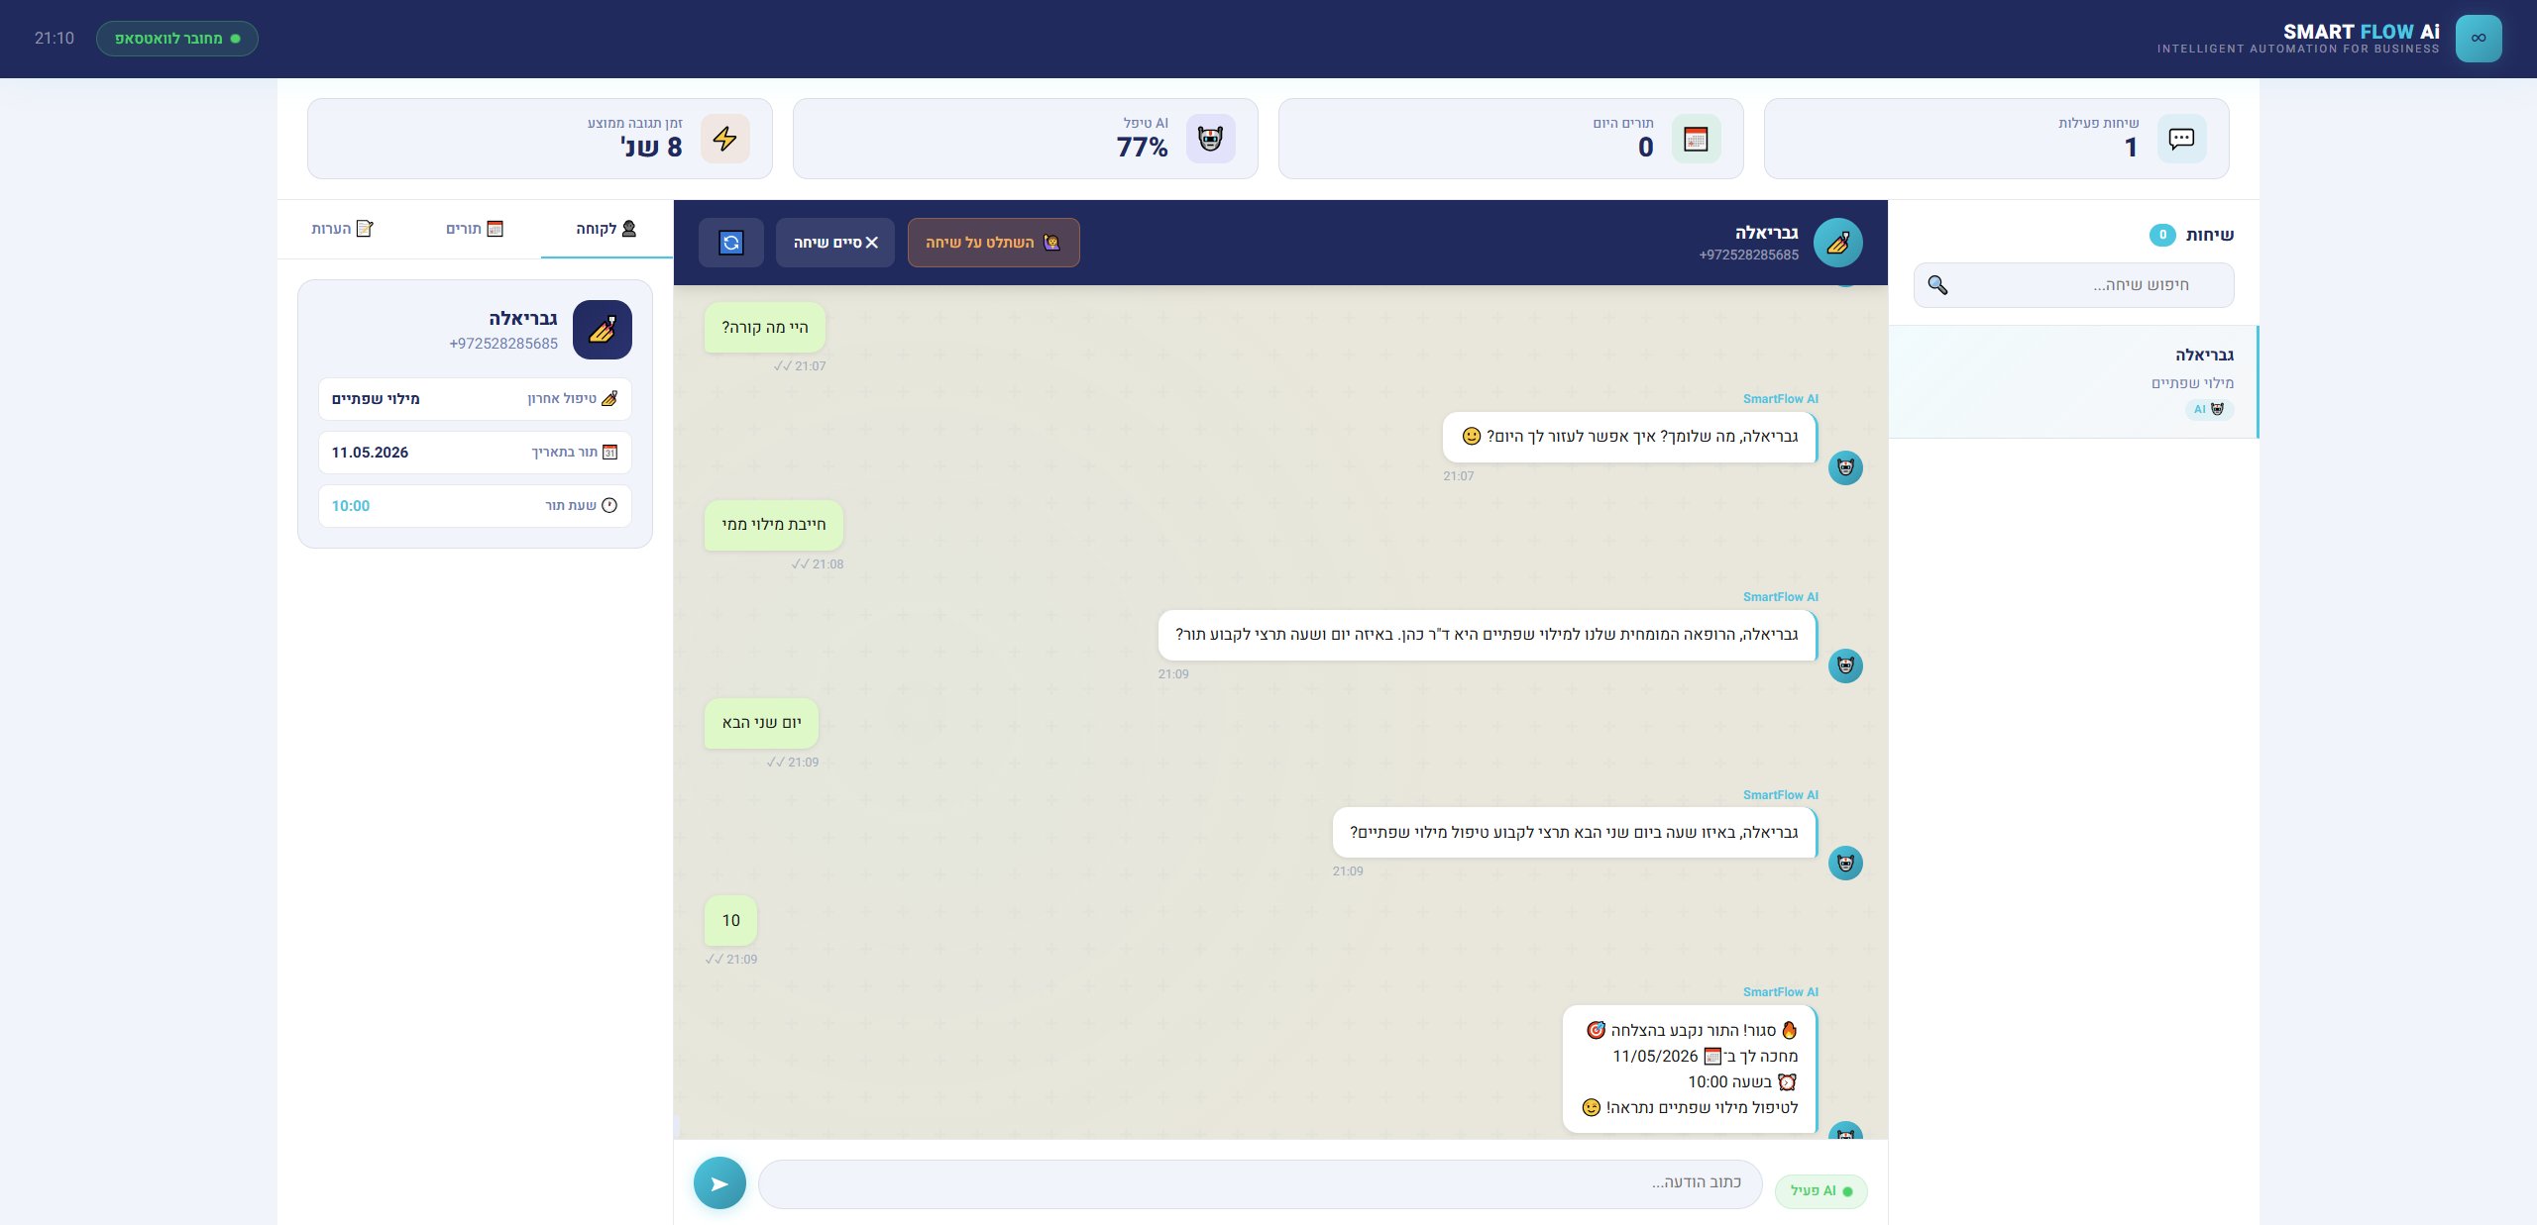Click 'השתלט על שיחה' take over button

993,243
